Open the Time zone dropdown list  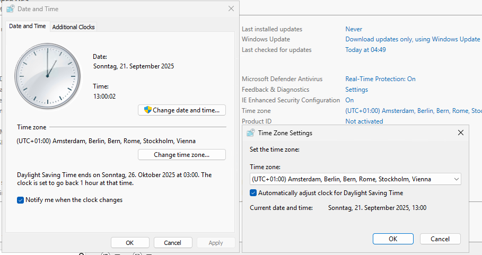click(456, 179)
